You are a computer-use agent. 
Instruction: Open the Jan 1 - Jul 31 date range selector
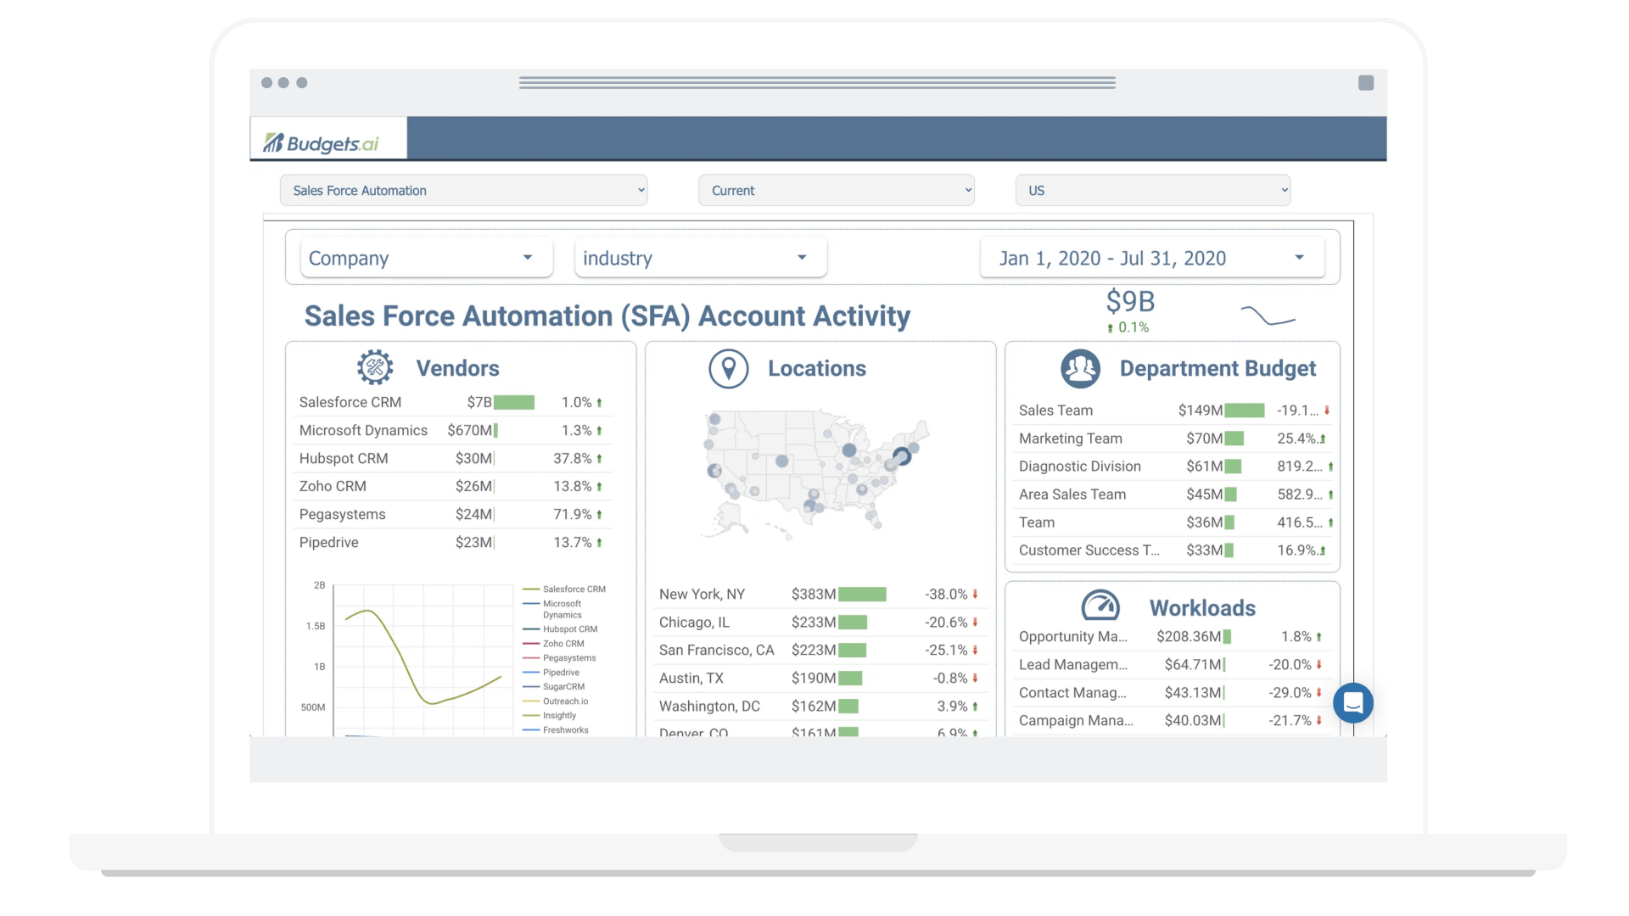tap(1150, 258)
